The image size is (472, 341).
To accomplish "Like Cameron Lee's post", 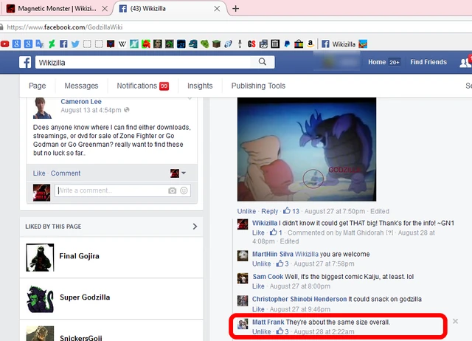I will click(x=39, y=173).
